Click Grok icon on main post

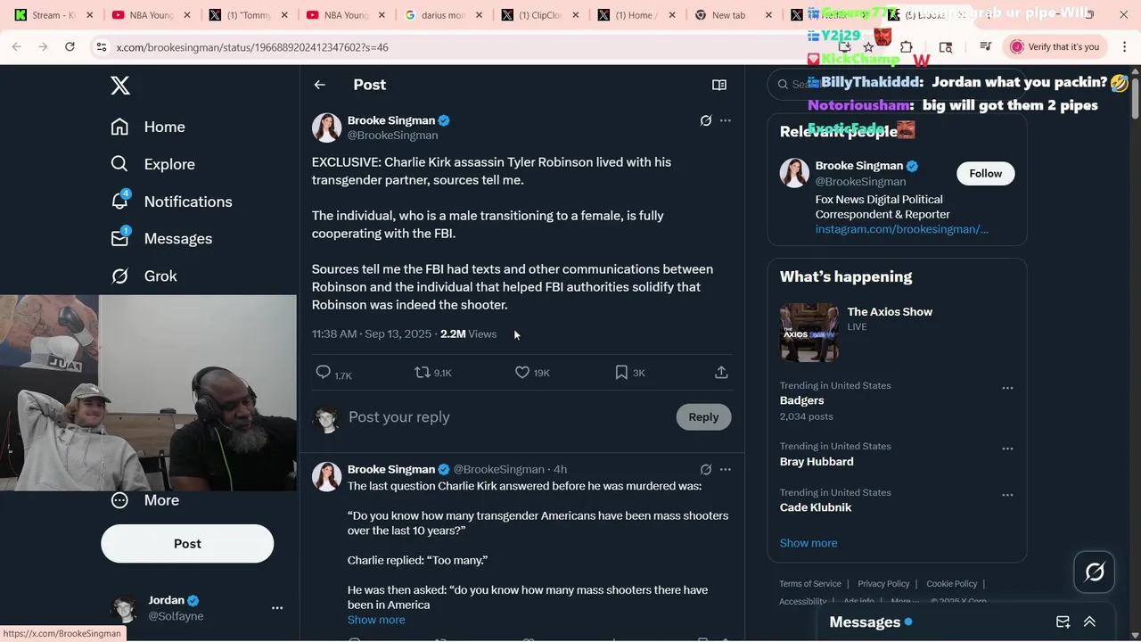pos(706,120)
